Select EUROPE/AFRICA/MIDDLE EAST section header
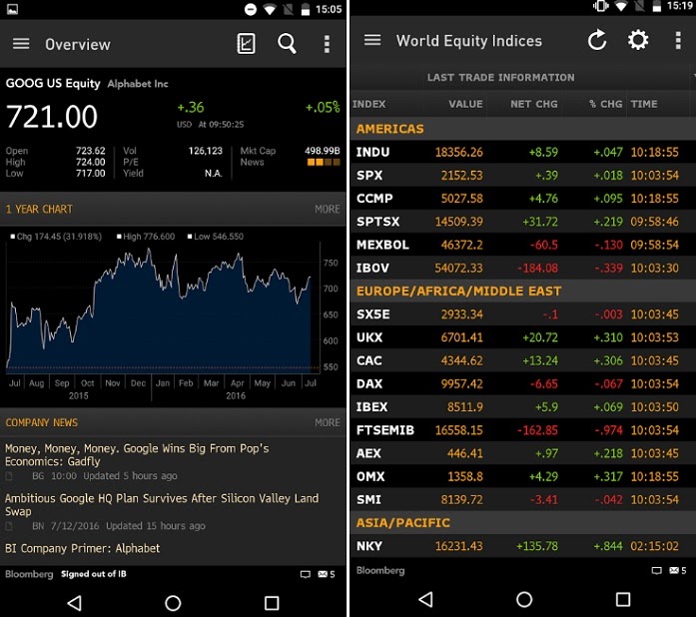Viewport: 696px width, 617px height. pyautogui.click(x=523, y=292)
